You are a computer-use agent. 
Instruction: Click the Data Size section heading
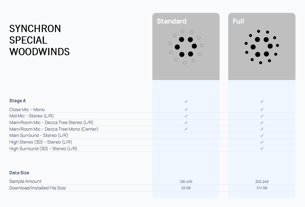tap(19, 173)
